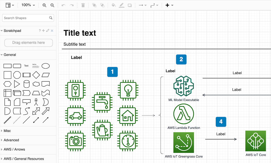Click the bring to front icon

[94, 5]
